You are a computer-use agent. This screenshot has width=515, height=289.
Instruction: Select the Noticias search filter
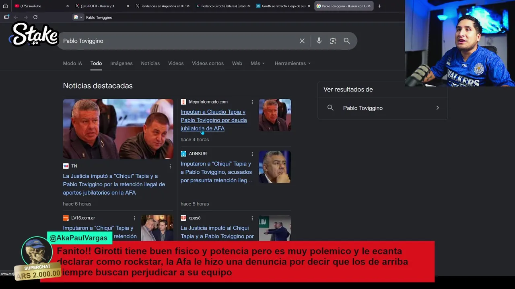(x=150, y=63)
